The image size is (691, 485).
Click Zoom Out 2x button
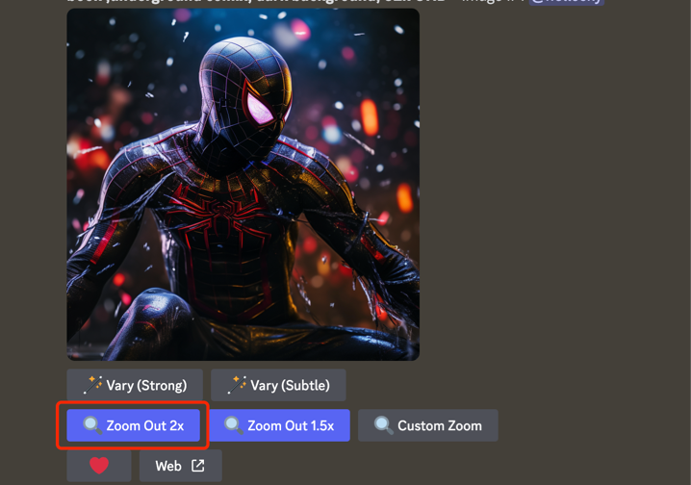tap(134, 425)
